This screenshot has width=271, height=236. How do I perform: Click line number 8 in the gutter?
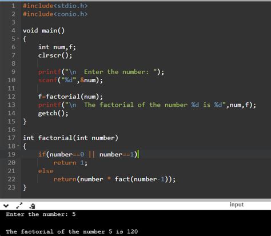(x=13, y=63)
